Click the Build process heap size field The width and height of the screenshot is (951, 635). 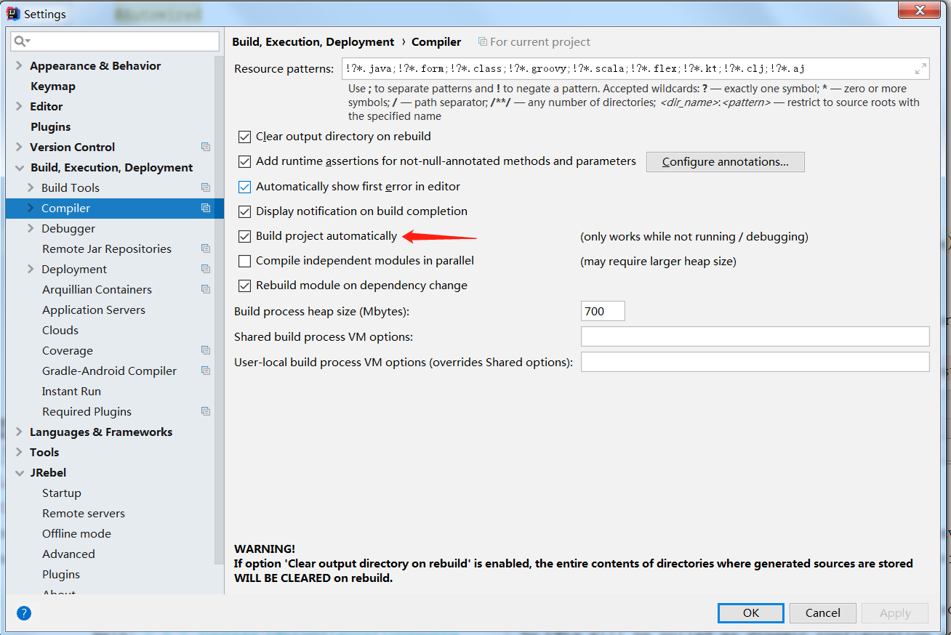[603, 312]
